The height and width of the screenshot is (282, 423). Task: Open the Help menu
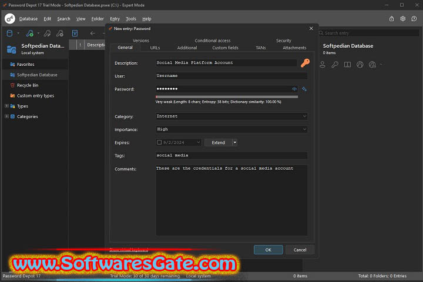point(147,19)
